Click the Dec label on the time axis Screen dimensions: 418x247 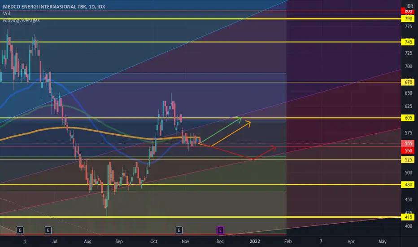[220, 242]
